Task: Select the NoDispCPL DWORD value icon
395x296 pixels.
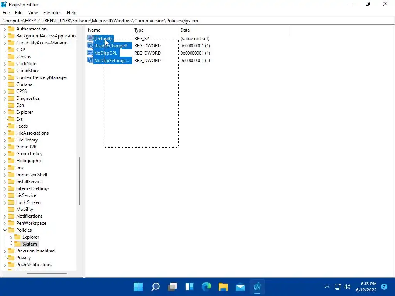Action: click(90, 53)
